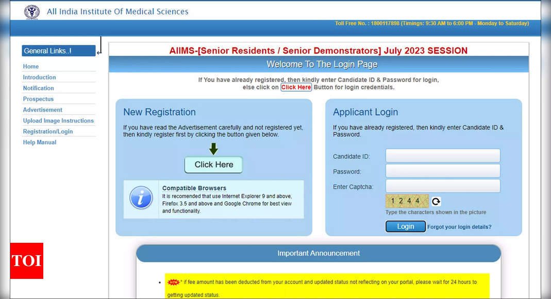The width and height of the screenshot is (551, 299).
Task: Open Upload Image Instructions link
Action: (58, 121)
